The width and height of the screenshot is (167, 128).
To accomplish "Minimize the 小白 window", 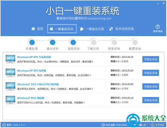I will click(x=158, y=4).
